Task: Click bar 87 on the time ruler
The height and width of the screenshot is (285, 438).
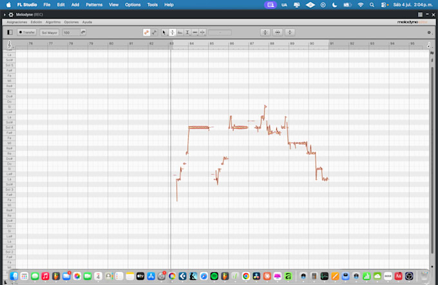Action: click(x=252, y=44)
